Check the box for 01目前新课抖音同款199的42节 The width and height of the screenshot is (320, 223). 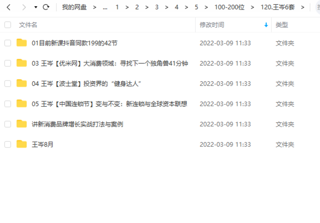[x=8, y=43]
